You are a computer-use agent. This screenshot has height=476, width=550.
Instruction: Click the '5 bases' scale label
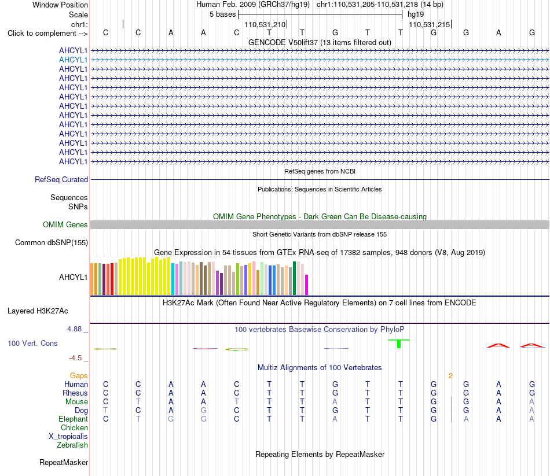pyautogui.click(x=223, y=14)
